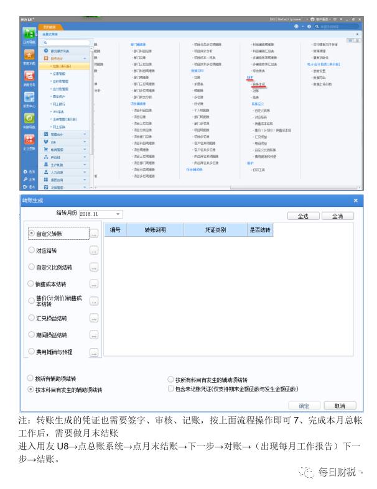This screenshot has width=377, height=489.
Task: Click the gear options icon in the sidebar bottom
Action: 25,172
